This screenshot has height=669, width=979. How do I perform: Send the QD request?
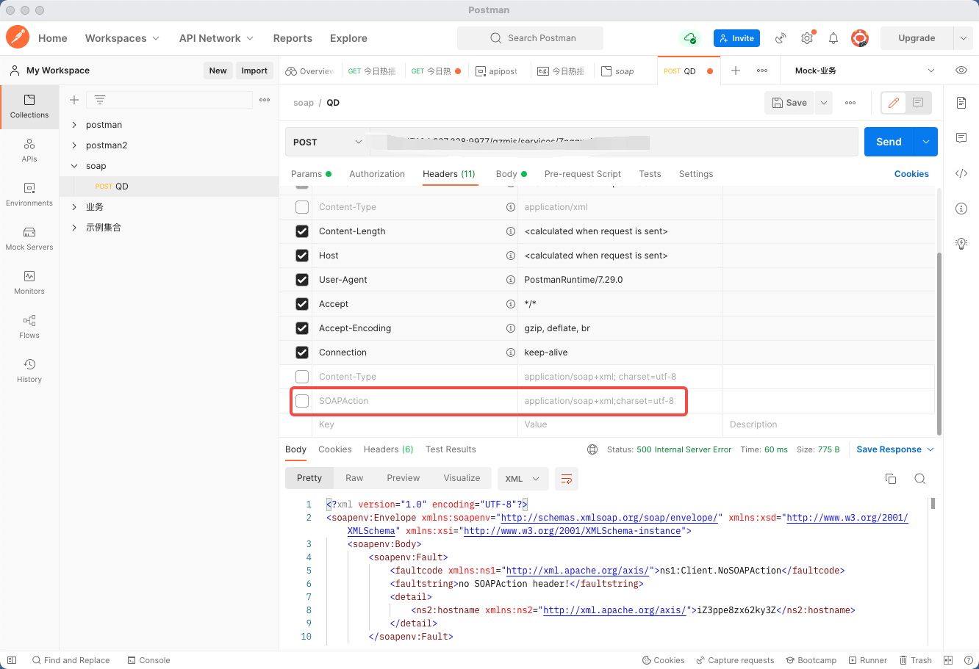tap(888, 141)
